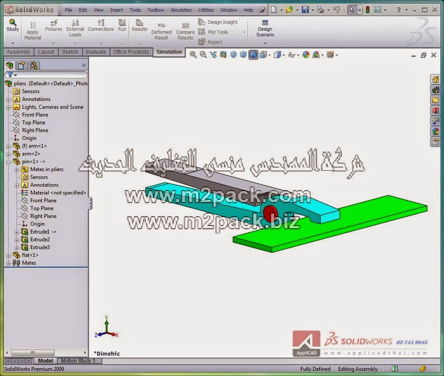Viewport: 444px width, 376px height.
Task: Expand the Annotations node under pliers
Action: pyautogui.click(x=8, y=99)
